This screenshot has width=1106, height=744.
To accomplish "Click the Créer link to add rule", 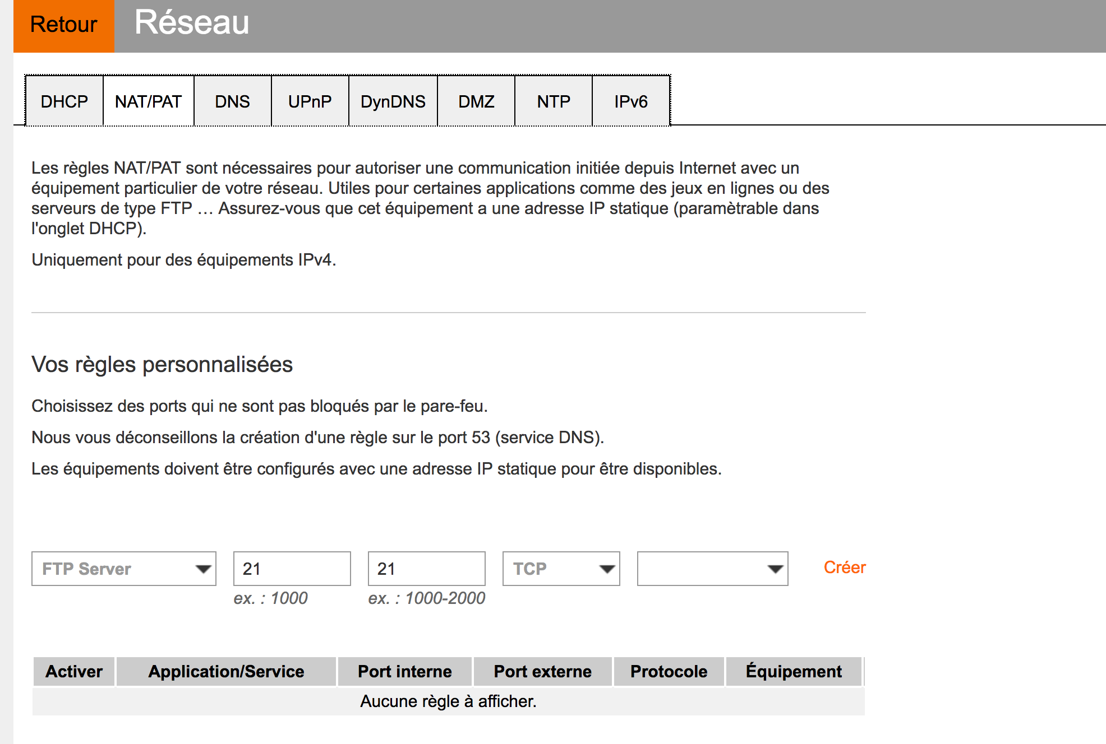I will pos(844,568).
